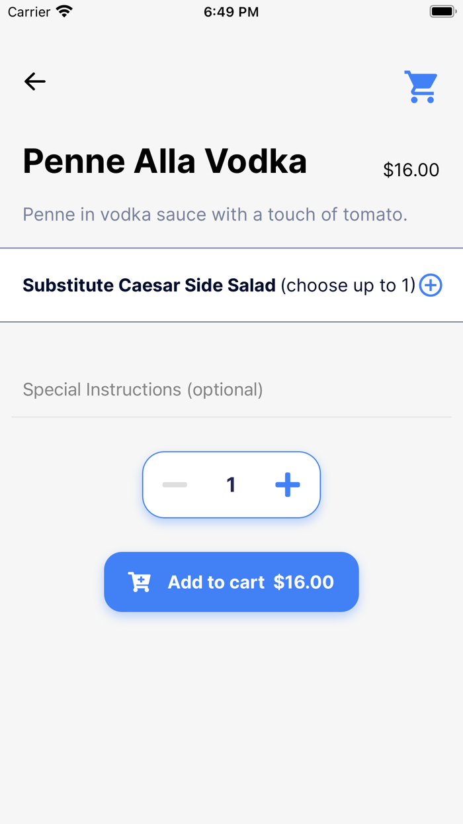Expand options with the circled plus icon
The height and width of the screenshot is (824, 463).
[431, 285]
